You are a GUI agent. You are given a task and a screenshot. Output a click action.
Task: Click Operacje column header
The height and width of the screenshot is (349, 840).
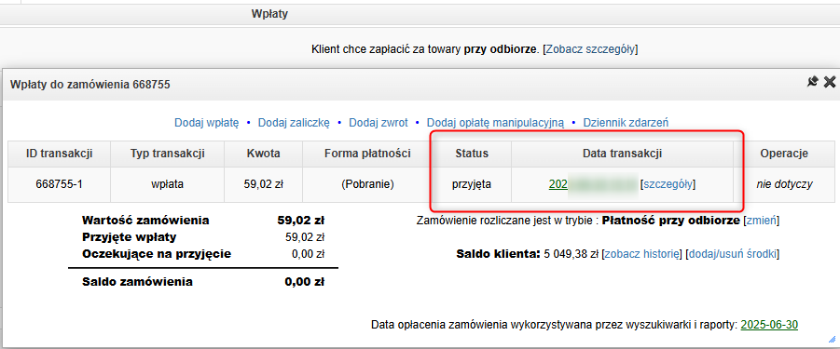[784, 154]
